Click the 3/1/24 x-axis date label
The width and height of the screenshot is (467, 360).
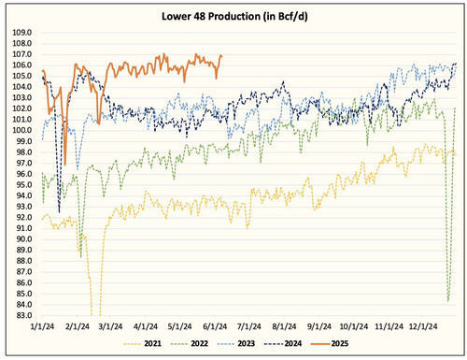tap(110, 326)
